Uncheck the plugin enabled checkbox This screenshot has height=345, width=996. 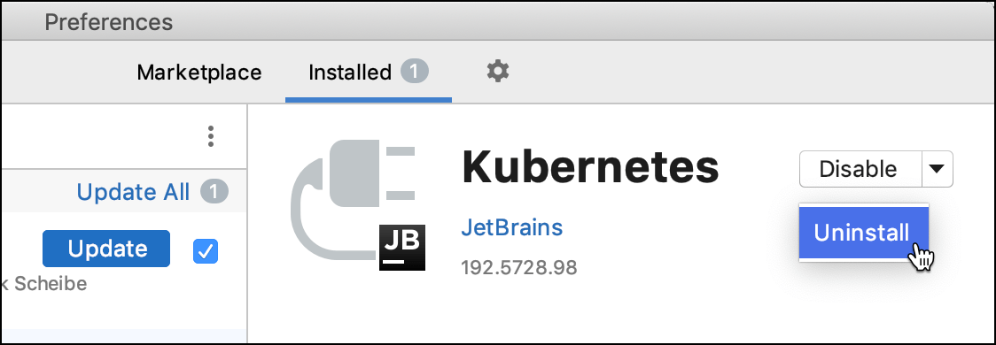coord(206,252)
